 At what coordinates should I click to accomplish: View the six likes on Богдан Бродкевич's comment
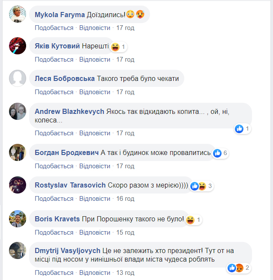pyautogui.click(x=220, y=153)
